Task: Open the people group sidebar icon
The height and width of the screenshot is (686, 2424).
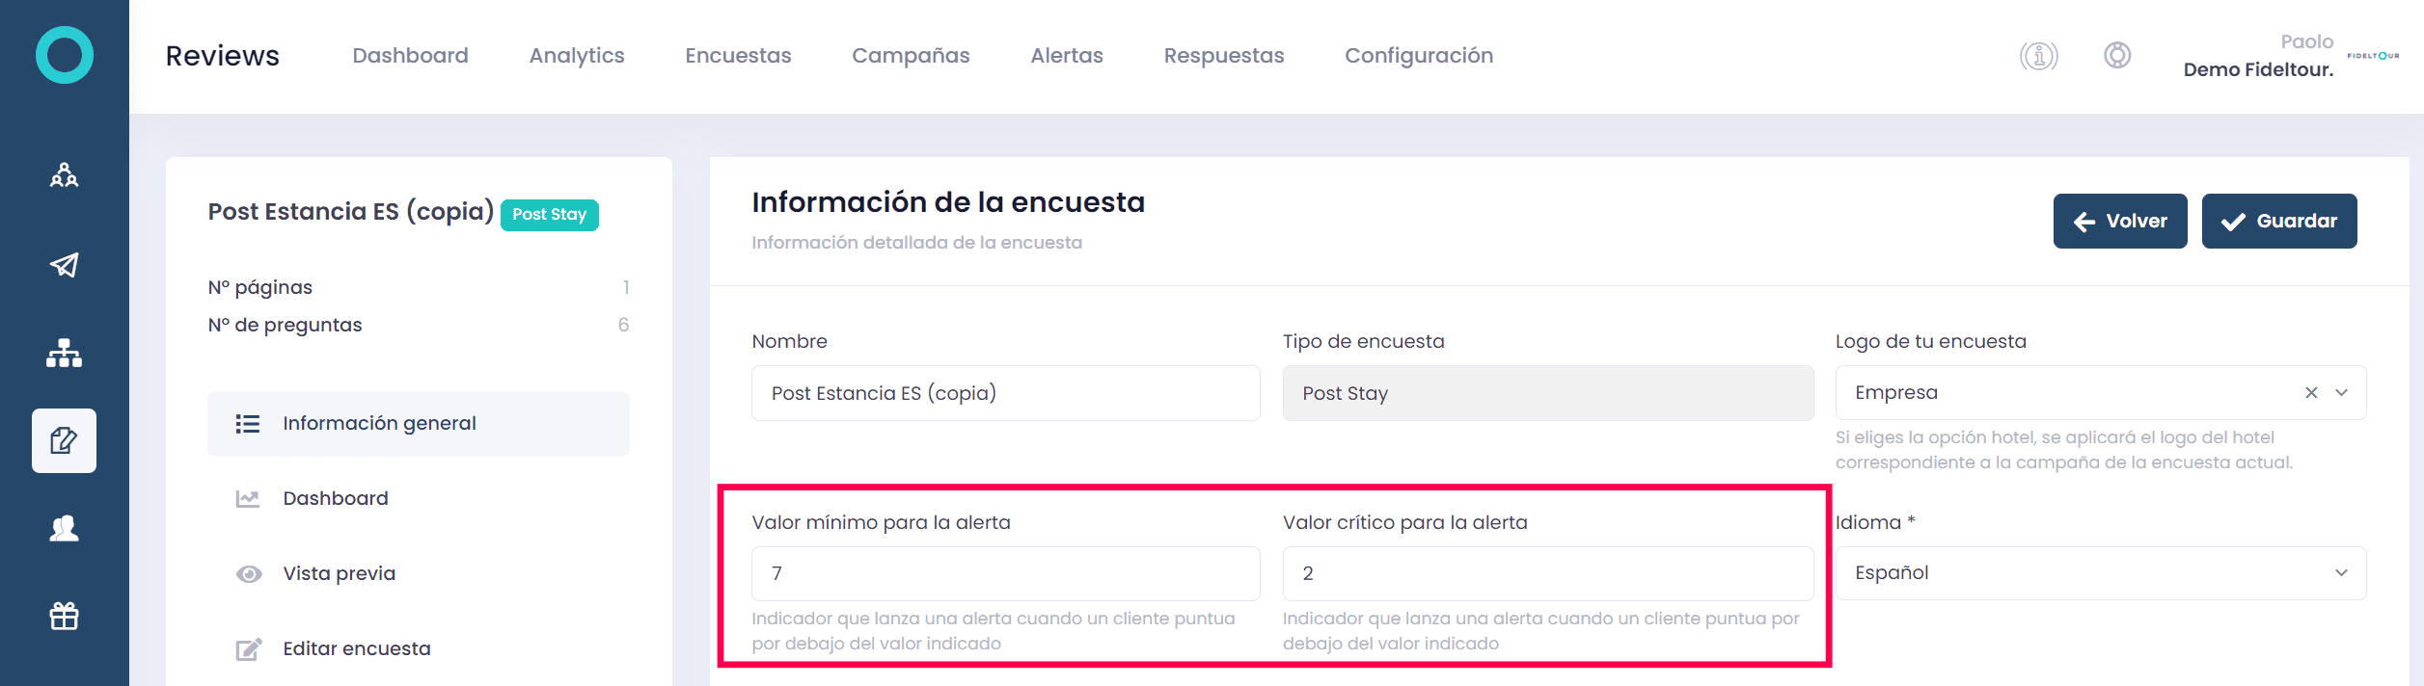Action: click(65, 175)
